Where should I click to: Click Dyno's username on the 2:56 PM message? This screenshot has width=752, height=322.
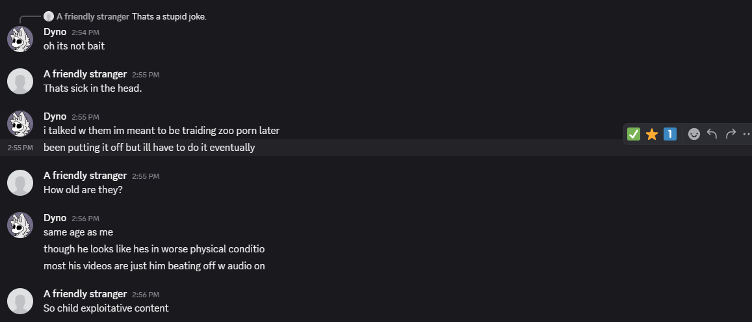(x=55, y=218)
